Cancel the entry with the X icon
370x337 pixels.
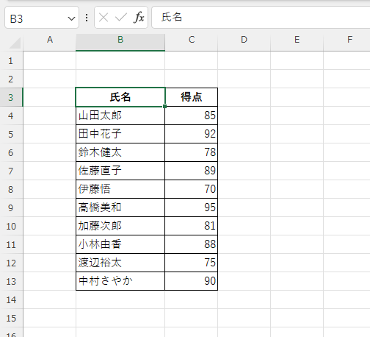pos(104,18)
